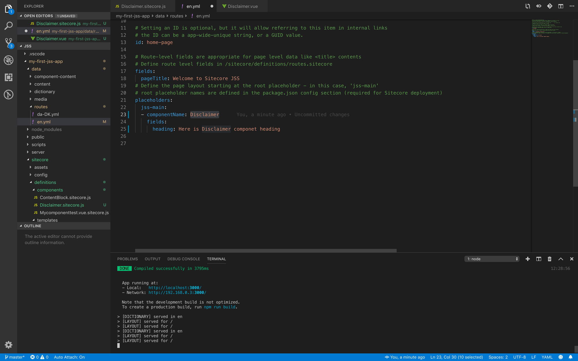Expand the dictionary folder

[64, 92]
